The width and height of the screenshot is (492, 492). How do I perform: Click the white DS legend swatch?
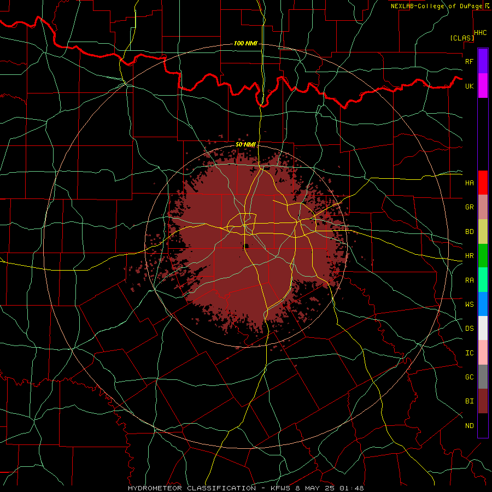483,328
